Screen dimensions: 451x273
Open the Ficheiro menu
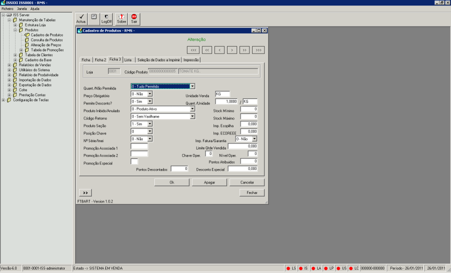(x=8, y=9)
